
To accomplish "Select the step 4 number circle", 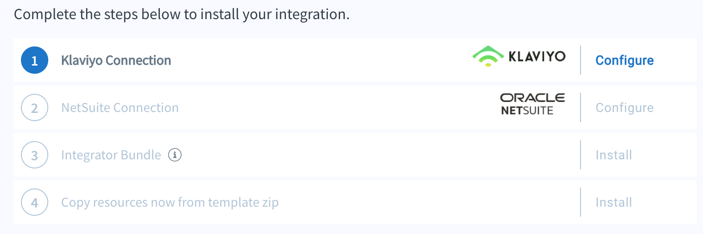I will tap(35, 202).
